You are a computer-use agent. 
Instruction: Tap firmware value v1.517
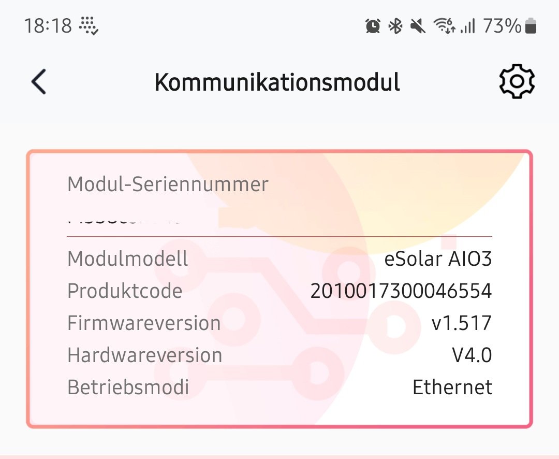coord(461,323)
